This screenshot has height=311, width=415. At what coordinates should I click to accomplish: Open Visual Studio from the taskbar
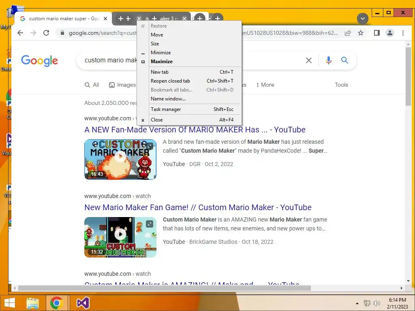pos(83,303)
